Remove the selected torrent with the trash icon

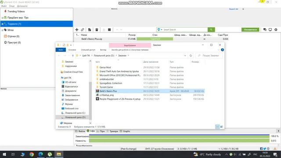coord(97,29)
